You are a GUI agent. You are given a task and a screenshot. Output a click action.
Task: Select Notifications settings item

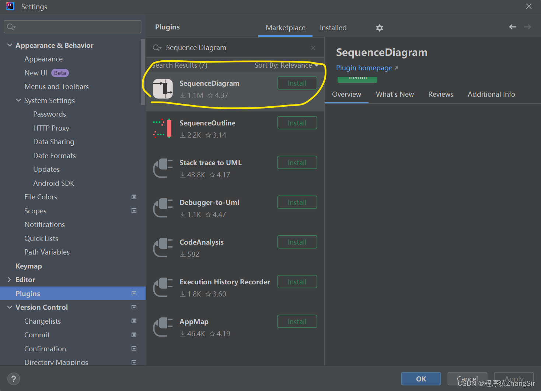(45, 224)
